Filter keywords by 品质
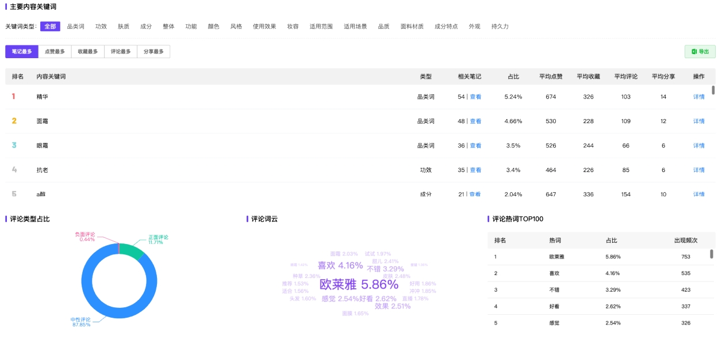722x343 pixels. click(383, 26)
